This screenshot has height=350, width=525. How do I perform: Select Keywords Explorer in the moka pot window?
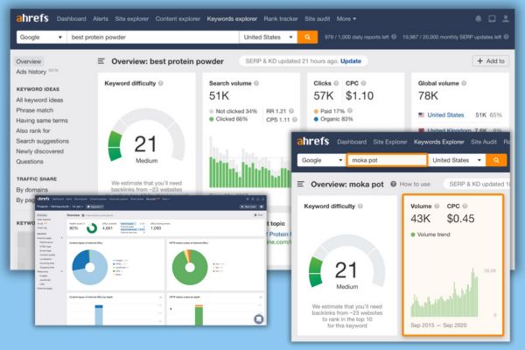pos(439,142)
